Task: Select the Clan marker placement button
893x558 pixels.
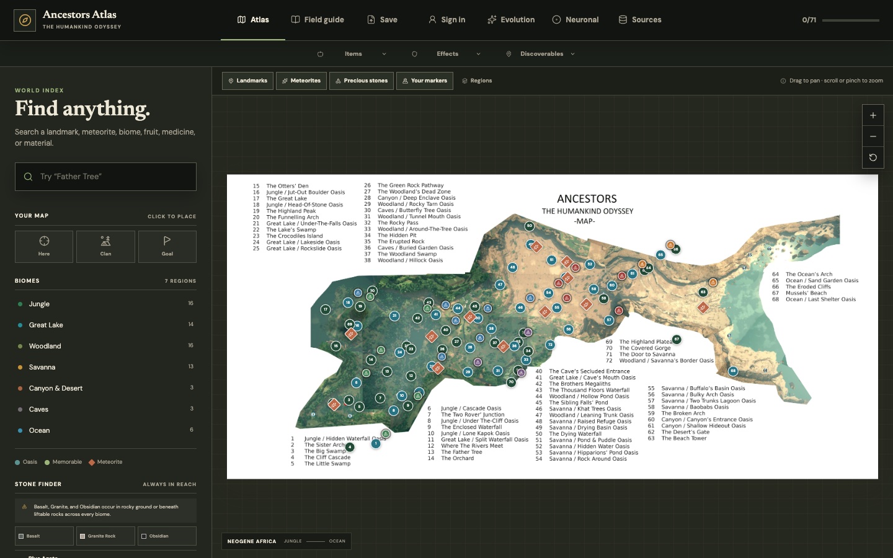Action: click(105, 247)
